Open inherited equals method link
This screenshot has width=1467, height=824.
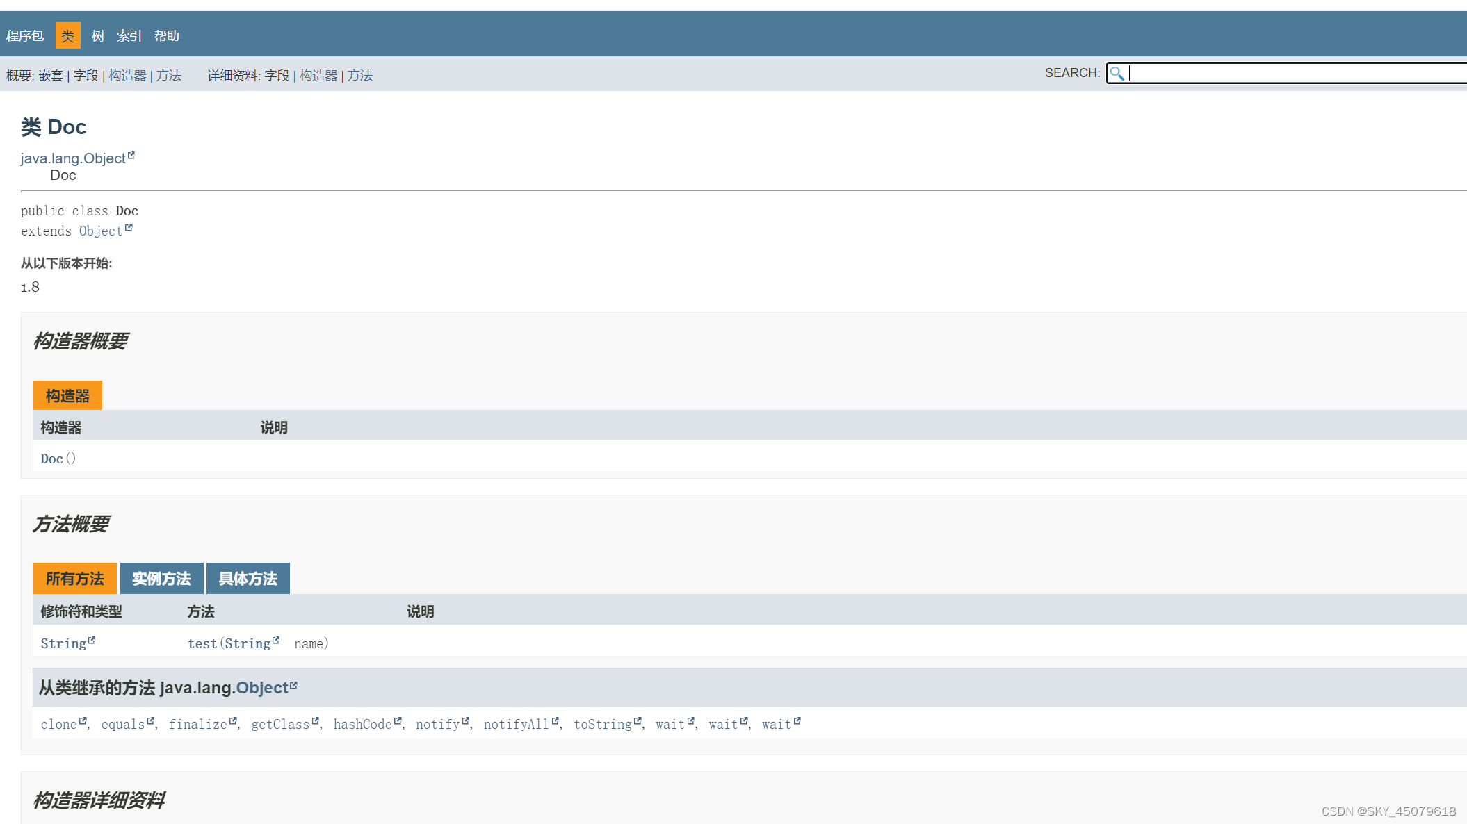pos(123,724)
